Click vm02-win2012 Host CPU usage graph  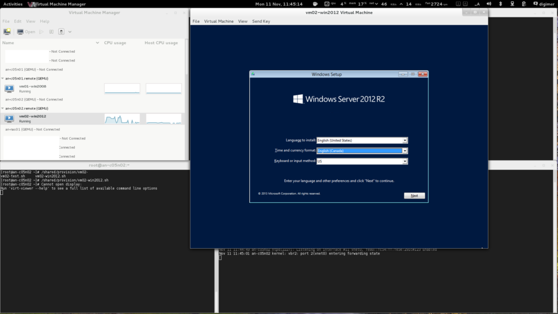(164, 119)
